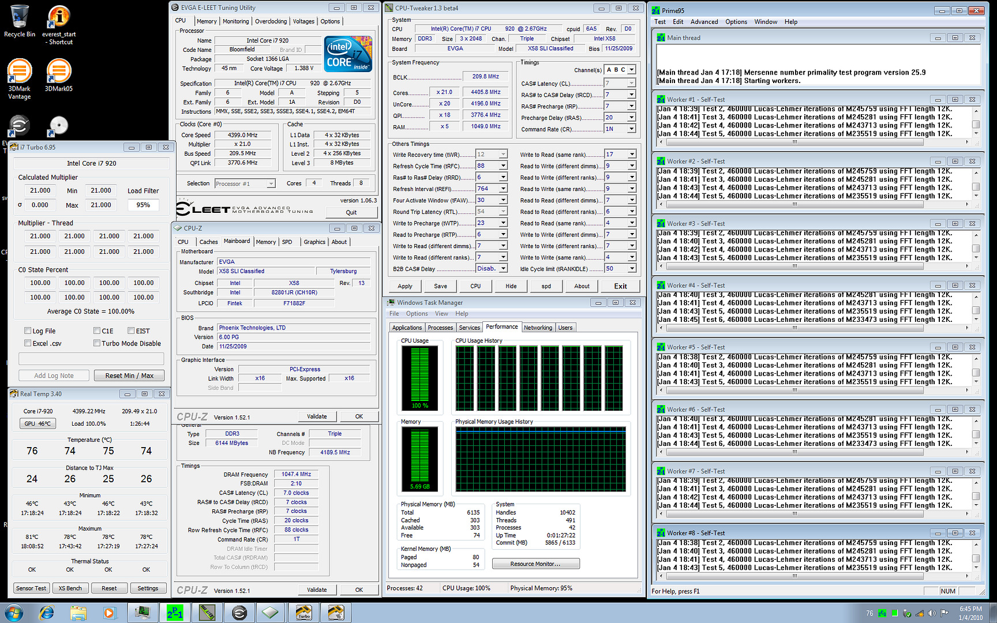The width and height of the screenshot is (997, 623).
Task: Click the log note text field
Action: click(91, 359)
